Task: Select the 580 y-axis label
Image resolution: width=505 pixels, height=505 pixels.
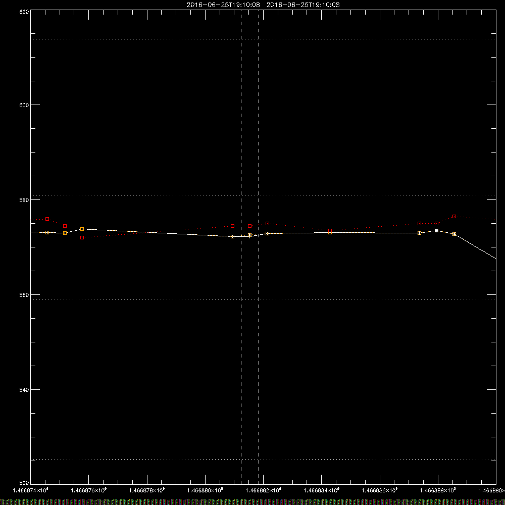Action: (24, 200)
